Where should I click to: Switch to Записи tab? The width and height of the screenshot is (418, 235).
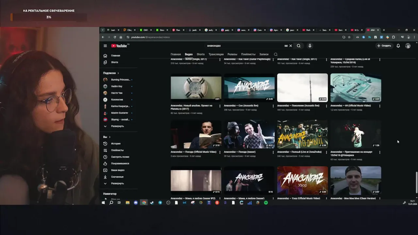pyautogui.click(x=264, y=54)
